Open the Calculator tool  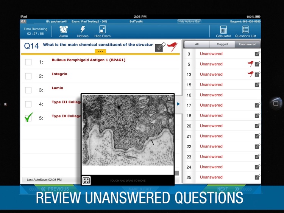tap(223, 31)
